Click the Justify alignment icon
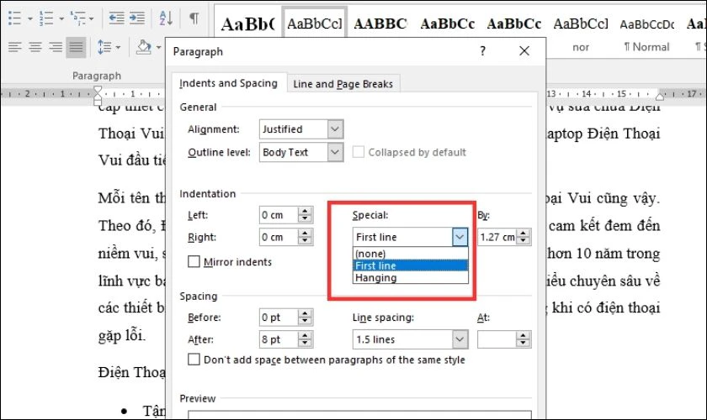 pyautogui.click(x=76, y=47)
